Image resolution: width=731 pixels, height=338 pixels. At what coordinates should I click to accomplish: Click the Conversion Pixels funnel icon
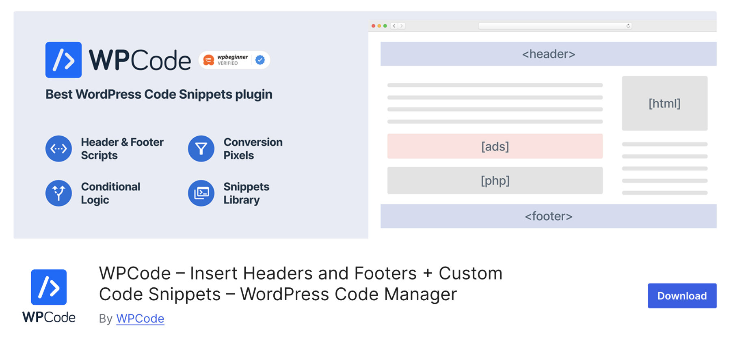pyautogui.click(x=201, y=149)
